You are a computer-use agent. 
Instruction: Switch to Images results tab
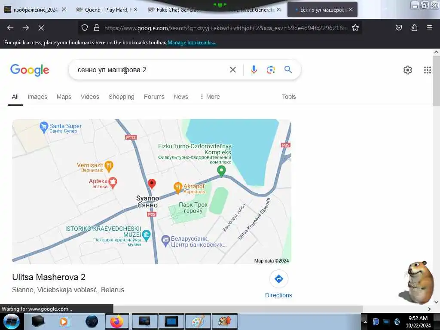pos(37,97)
